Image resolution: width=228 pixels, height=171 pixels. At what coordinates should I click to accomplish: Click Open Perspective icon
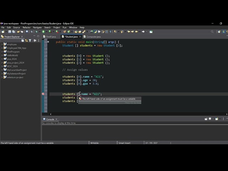219,32
